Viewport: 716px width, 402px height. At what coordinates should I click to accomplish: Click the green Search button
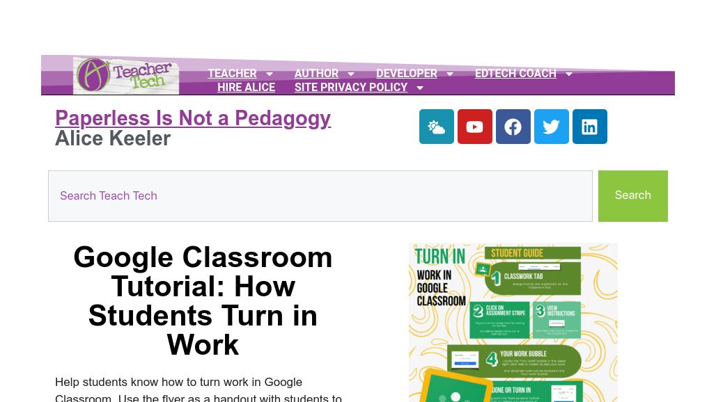[633, 196]
